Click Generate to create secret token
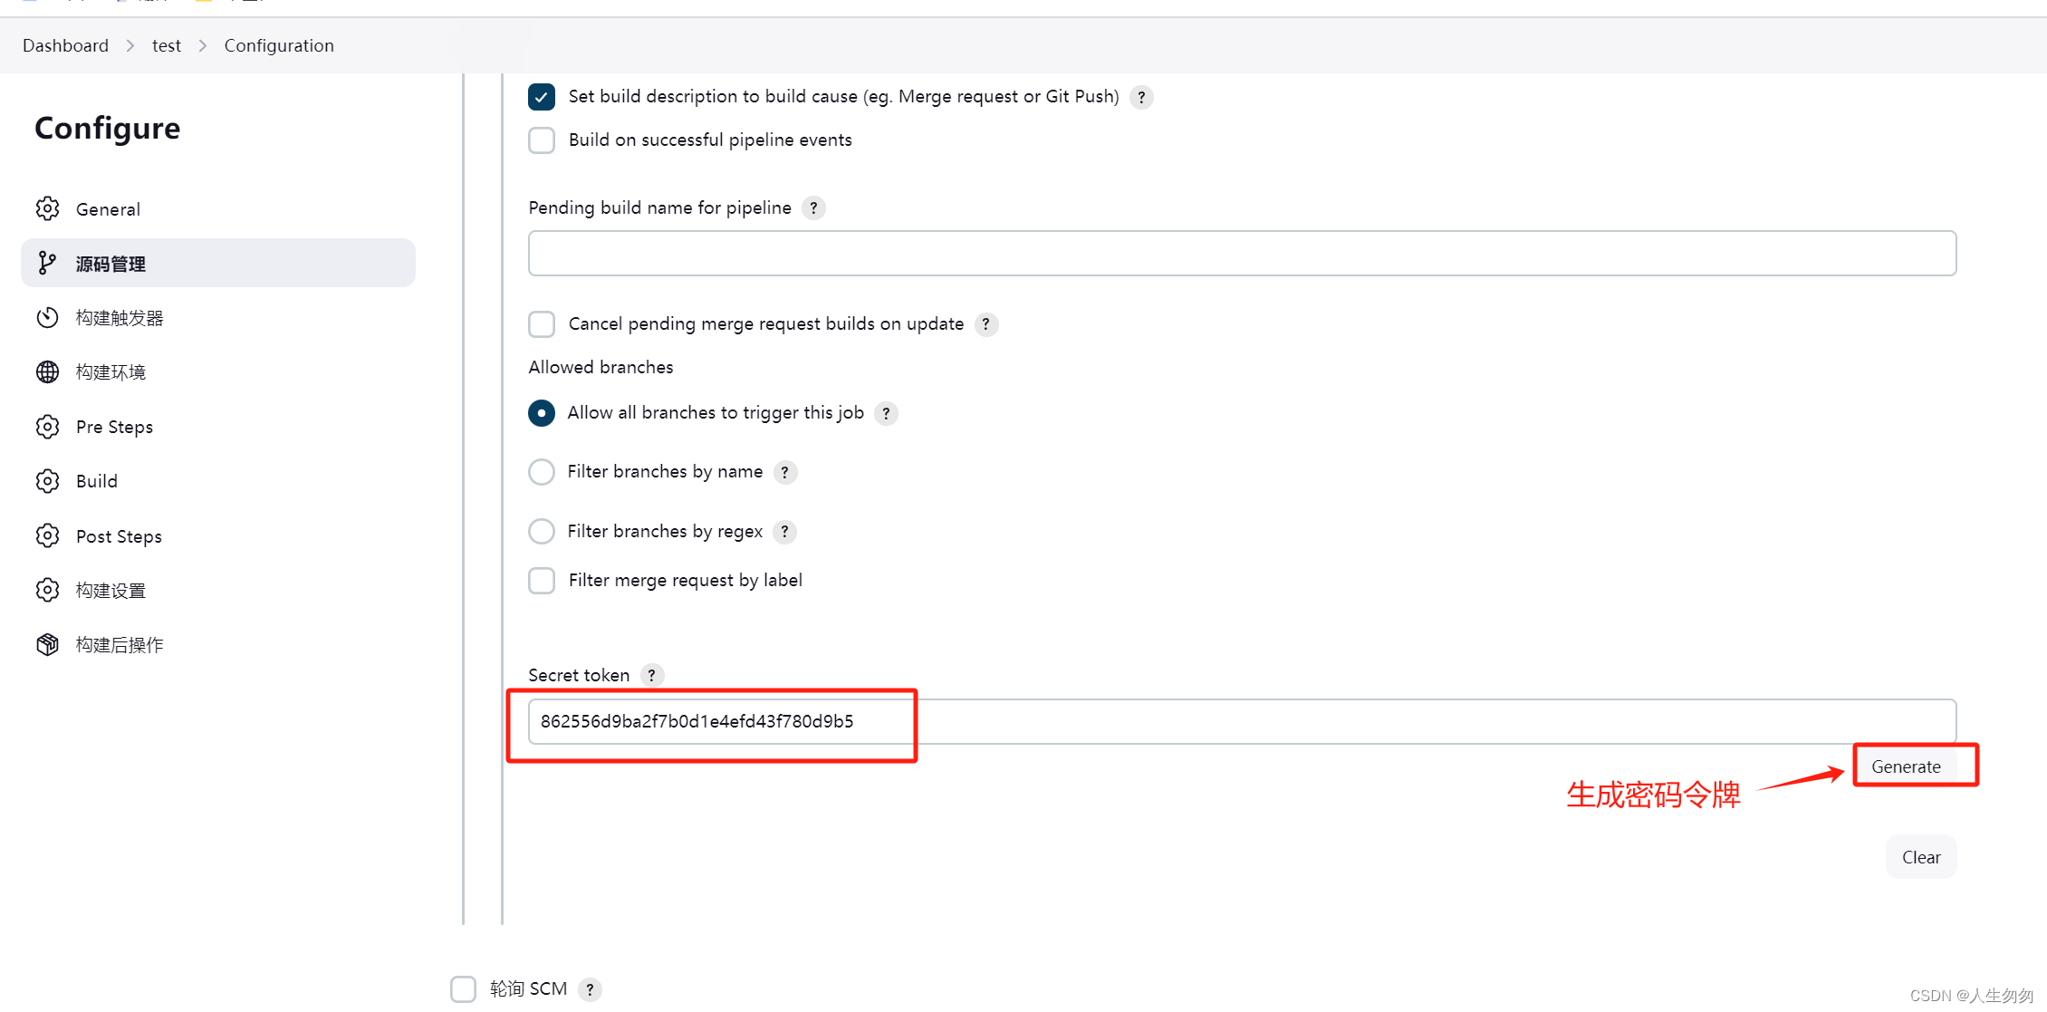Viewport: 2047px width, 1012px height. tap(1910, 766)
